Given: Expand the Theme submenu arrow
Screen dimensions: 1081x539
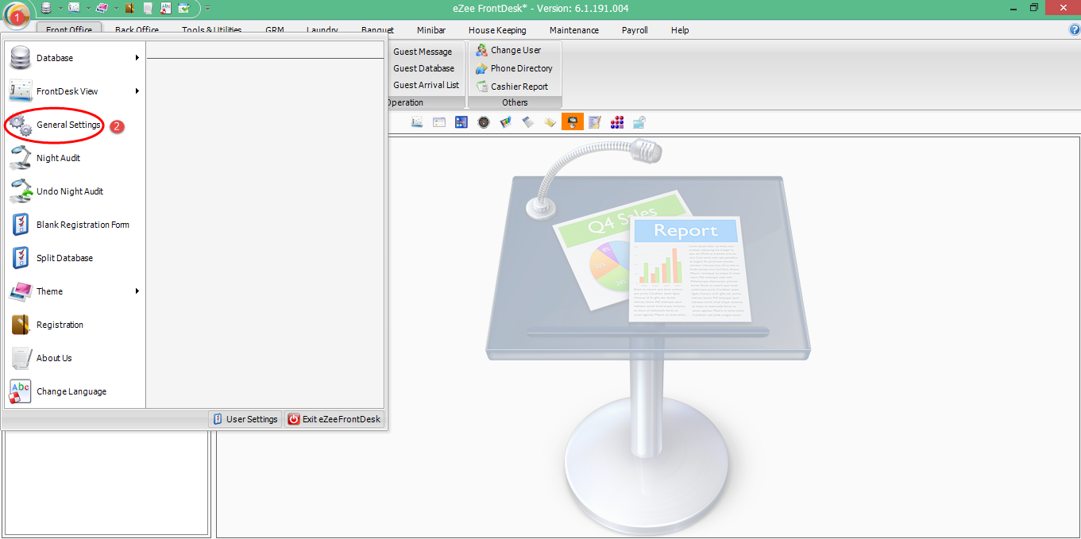Looking at the screenshot, I should click(x=137, y=291).
